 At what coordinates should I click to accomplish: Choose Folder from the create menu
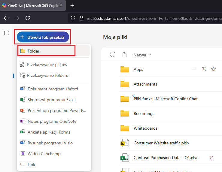pos(54,51)
